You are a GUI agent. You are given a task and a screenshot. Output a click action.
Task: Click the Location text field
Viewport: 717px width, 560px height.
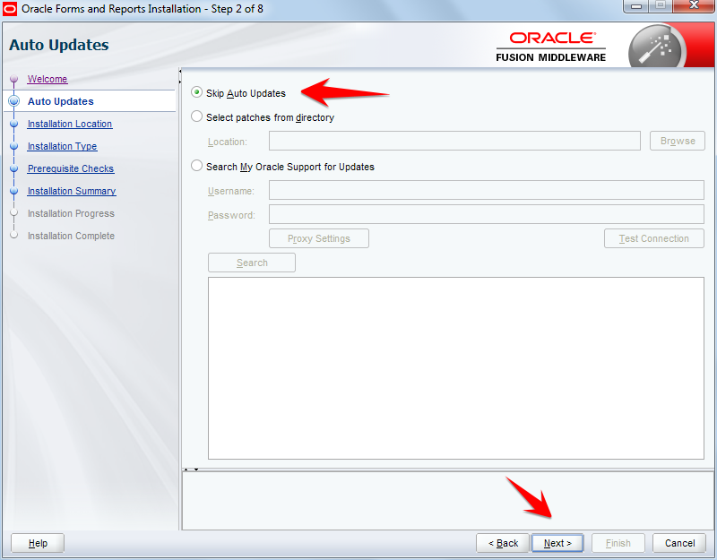click(454, 141)
